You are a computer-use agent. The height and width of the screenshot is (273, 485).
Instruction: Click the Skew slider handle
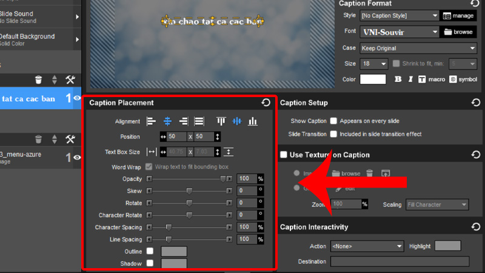(189, 191)
